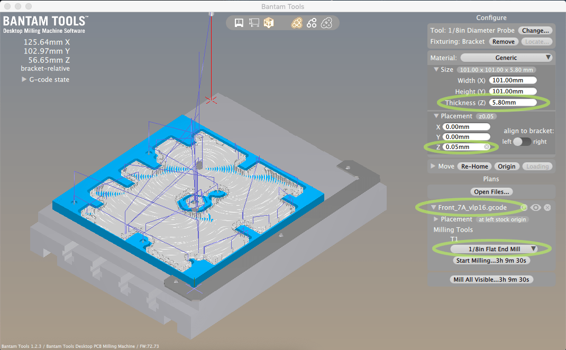Click the Open Files... button
Screen dimensions: 566x350
491,191
